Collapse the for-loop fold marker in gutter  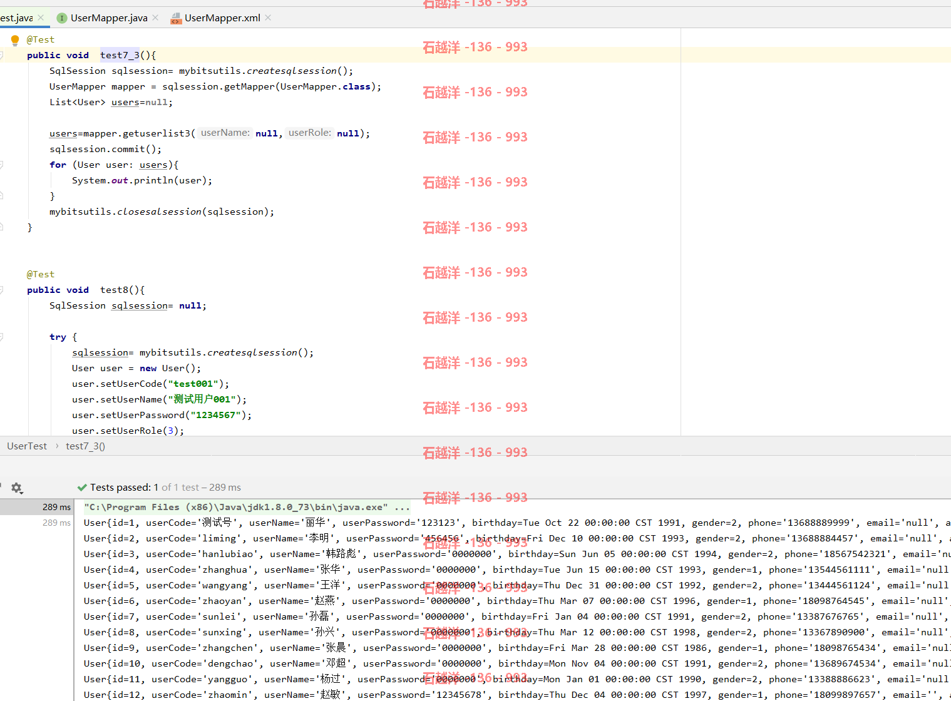click(2, 165)
